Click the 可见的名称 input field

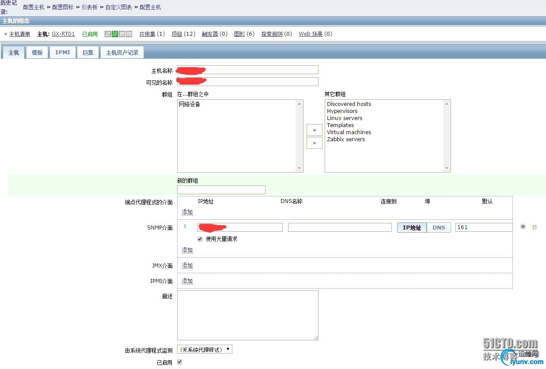click(248, 82)
